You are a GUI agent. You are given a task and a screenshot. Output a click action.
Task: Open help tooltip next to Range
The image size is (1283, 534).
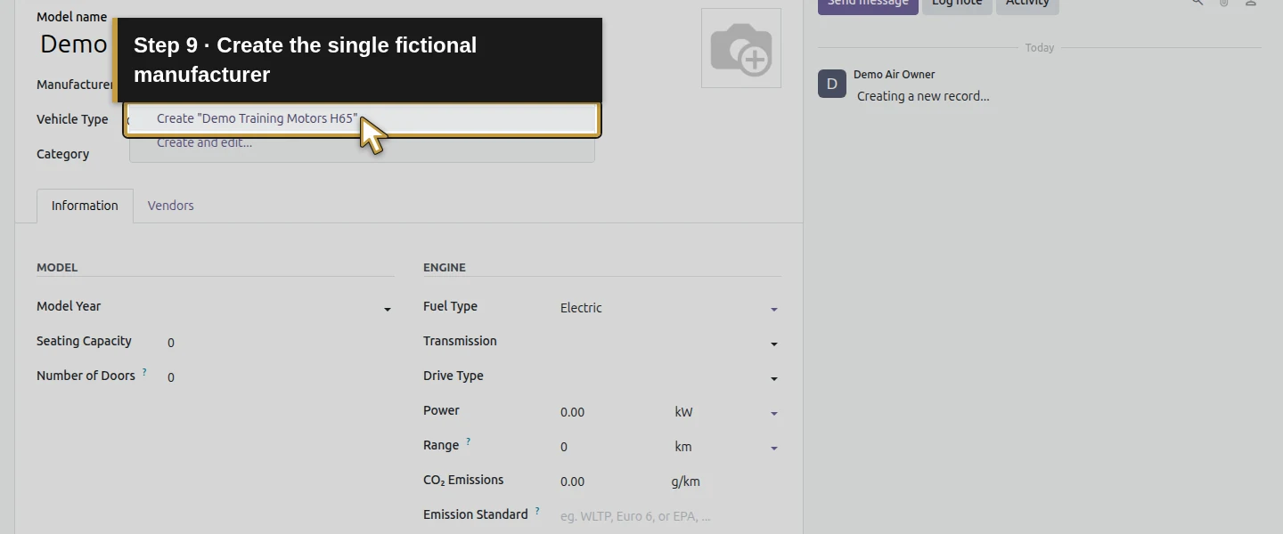(469, 441)
